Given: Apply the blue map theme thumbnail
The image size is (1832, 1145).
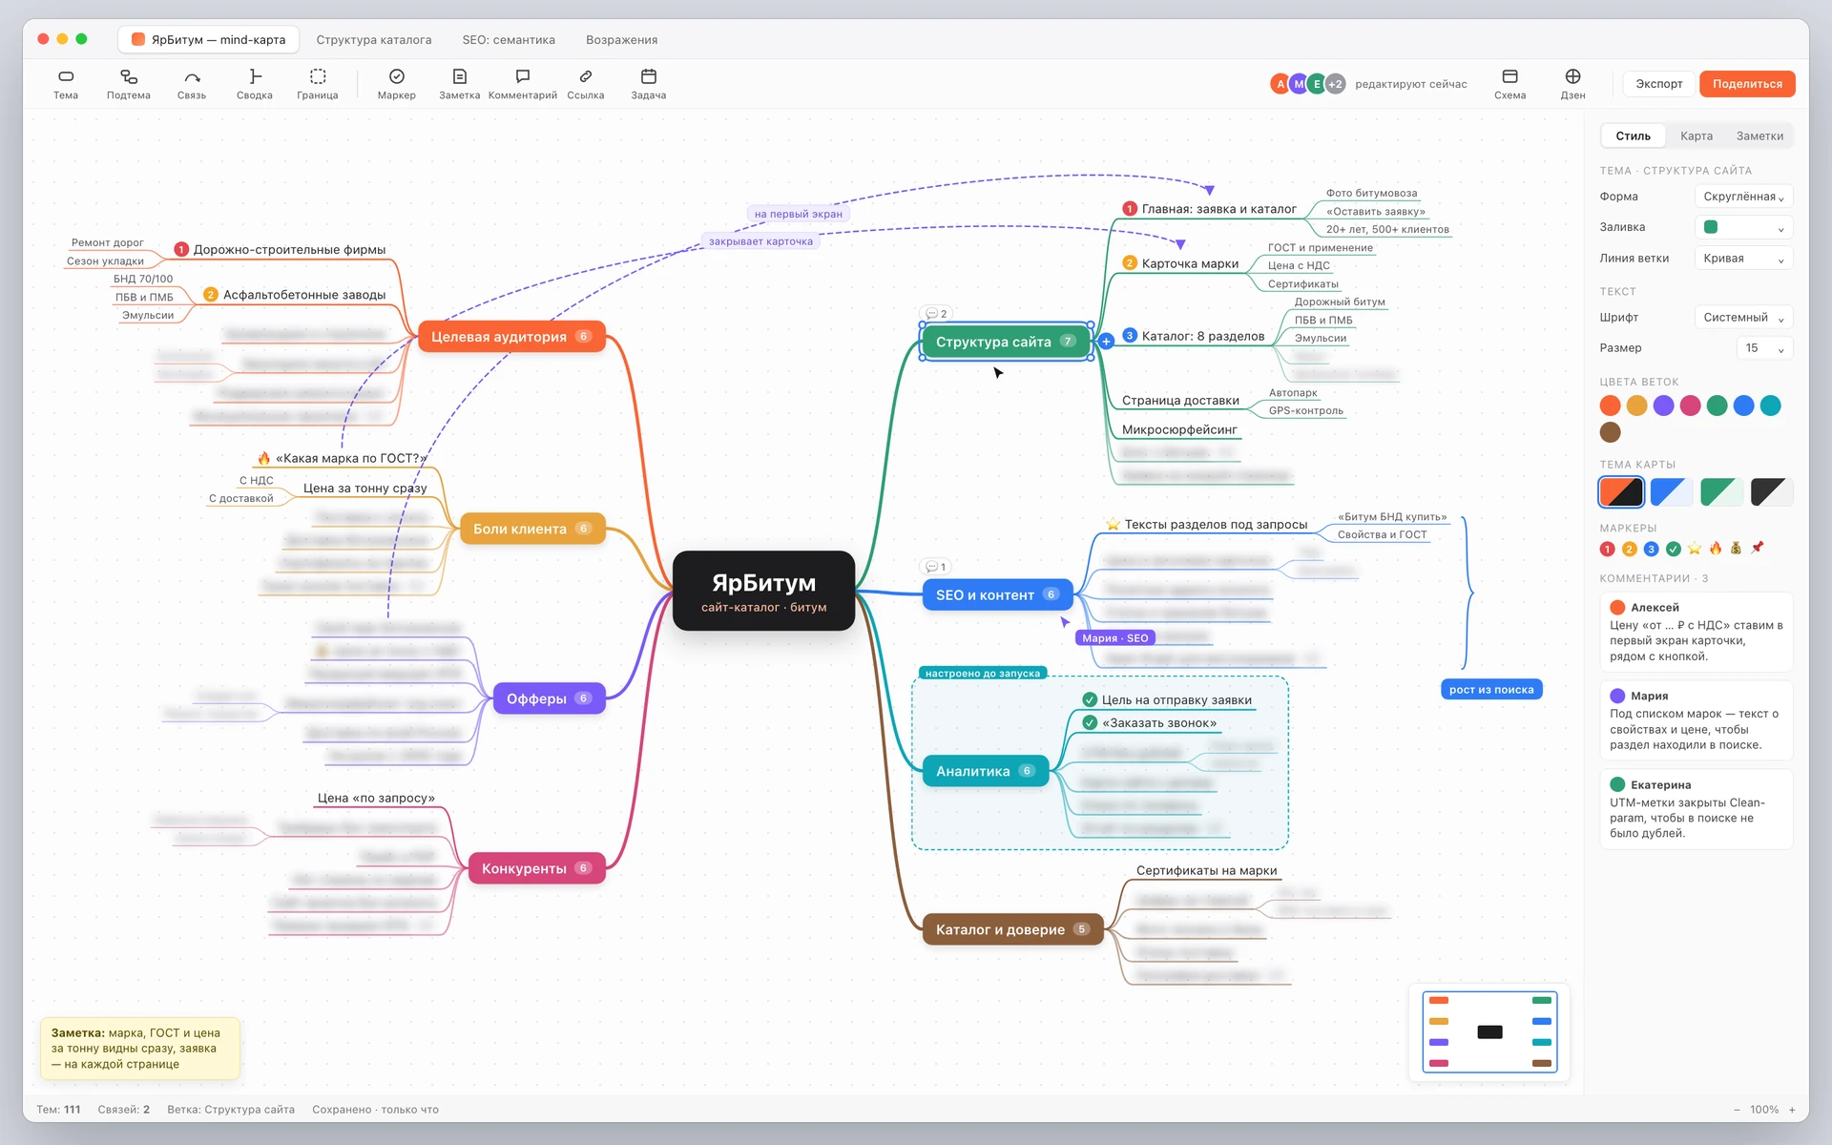Looking at the screenshot, I should (x=1671, y=492).
